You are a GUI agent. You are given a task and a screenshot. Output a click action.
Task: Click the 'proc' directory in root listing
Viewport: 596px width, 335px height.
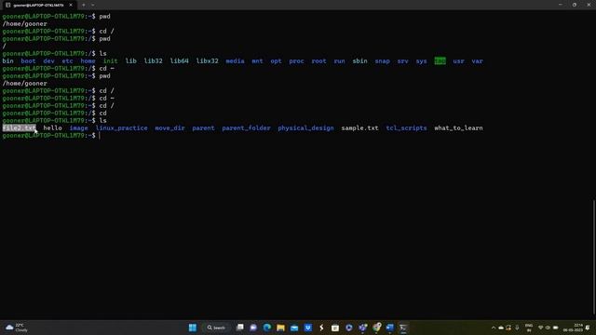(x=296, y=61)
